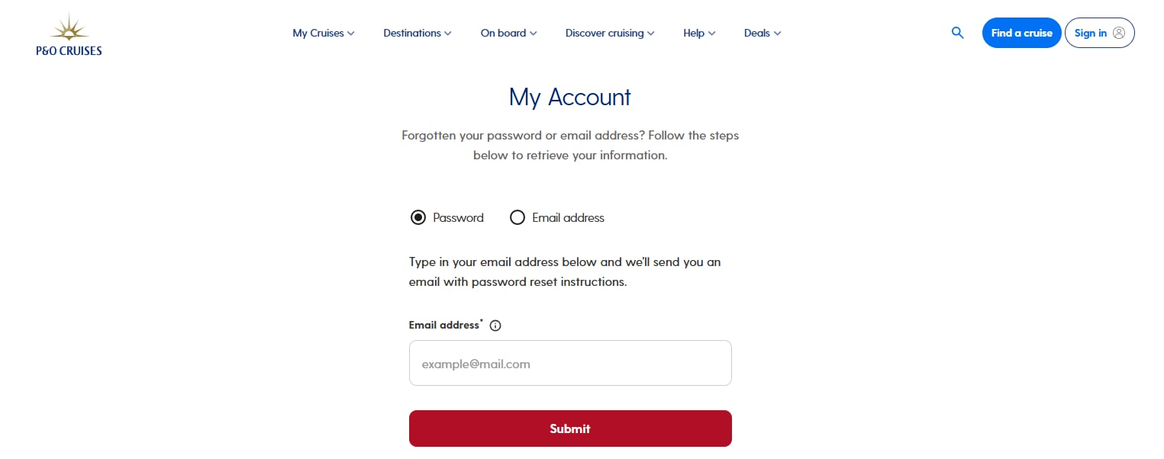Click the email address info icon
Image resolution: width=1164 pixels, height=459 pixels.
coord(495,326)
